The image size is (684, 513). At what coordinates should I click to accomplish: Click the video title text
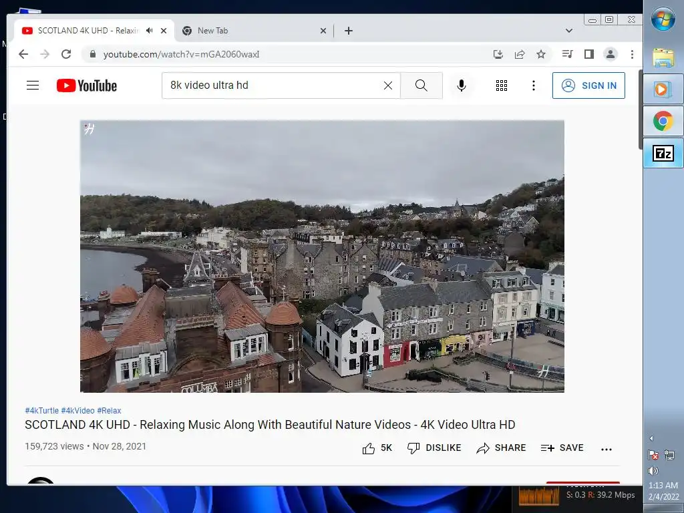click(270, 424)
